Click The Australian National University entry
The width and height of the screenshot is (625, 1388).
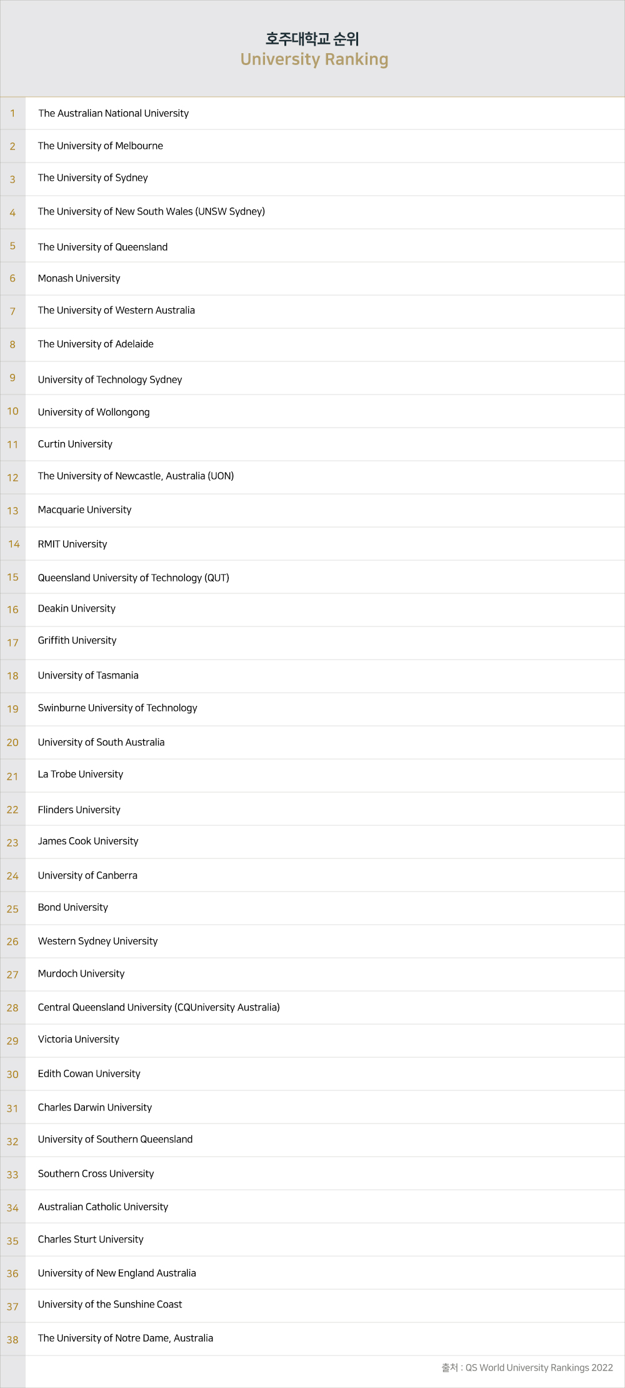point(113,113)
